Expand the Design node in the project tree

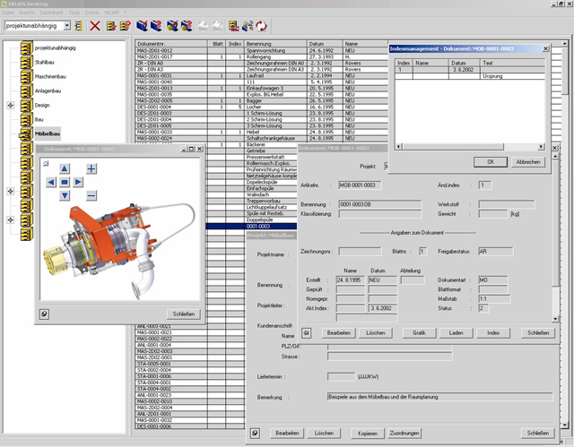tap(10, 105)
